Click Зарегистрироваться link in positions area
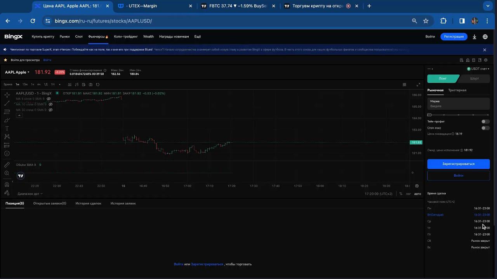 pos(207,264)
